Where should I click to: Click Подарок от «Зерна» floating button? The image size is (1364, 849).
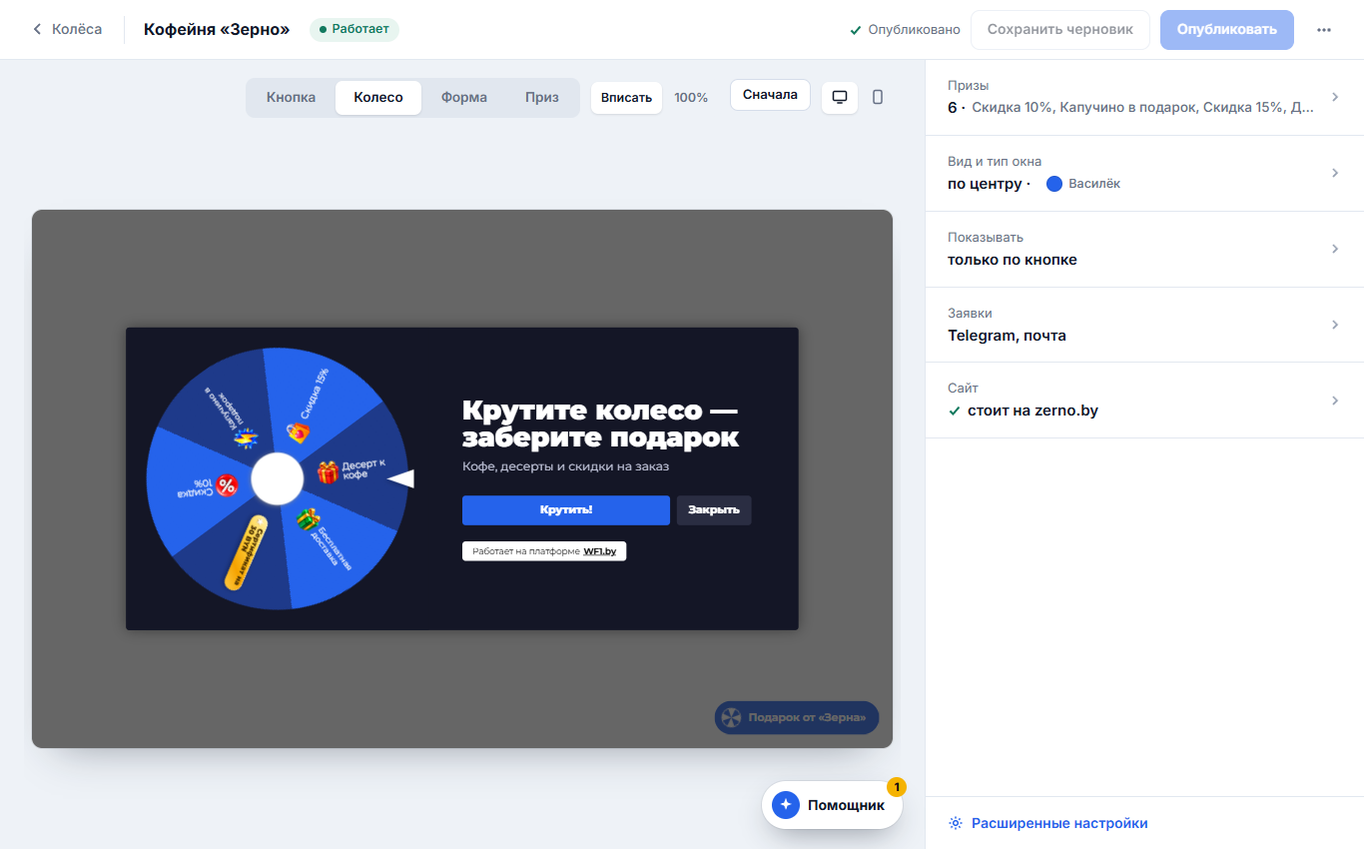797,717
